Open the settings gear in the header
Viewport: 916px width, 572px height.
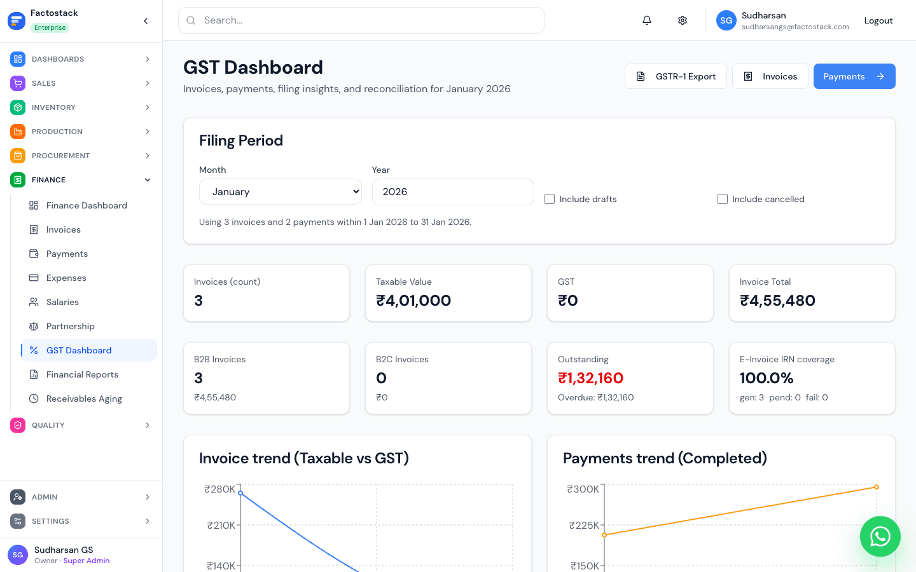click(x=683, y=20)
